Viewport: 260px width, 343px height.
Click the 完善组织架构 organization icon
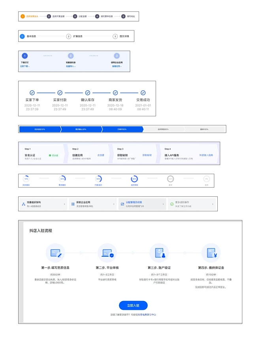pos(23,204)
